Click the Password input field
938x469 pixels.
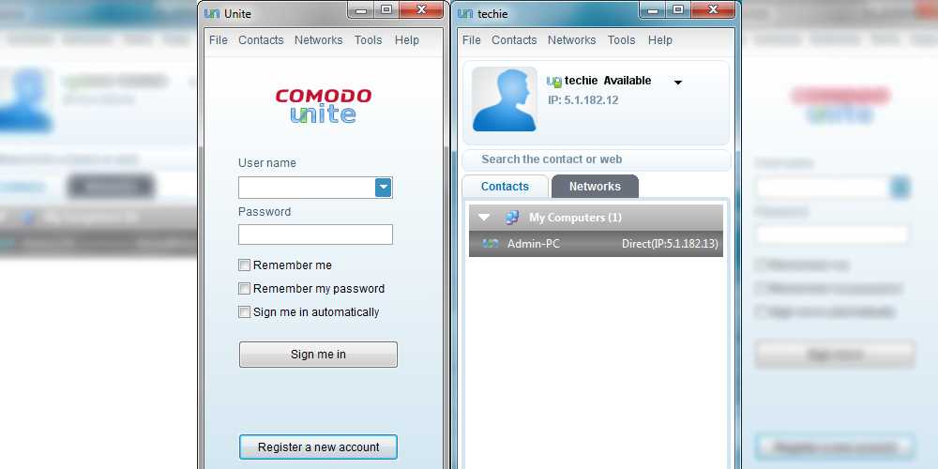pos(315,234)
